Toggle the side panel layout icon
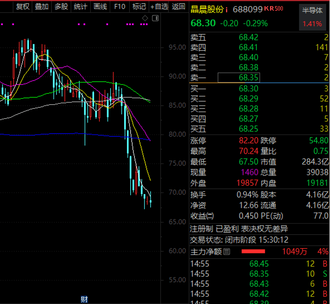The image size is (330, 304). 155,18
